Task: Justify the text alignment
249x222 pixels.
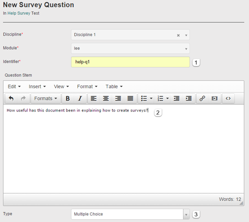Action: coord(130,99)
